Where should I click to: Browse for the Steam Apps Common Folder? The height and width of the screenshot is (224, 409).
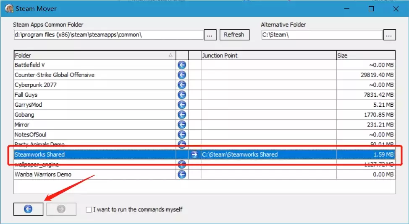210,35
